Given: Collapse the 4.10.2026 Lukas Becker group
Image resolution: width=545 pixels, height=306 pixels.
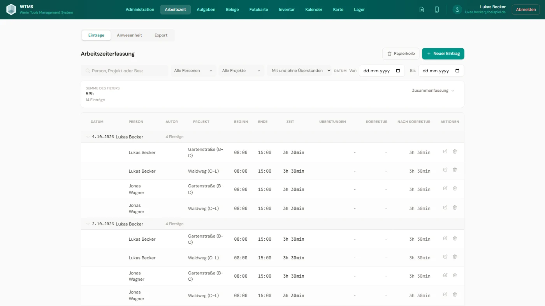Looking at the screenshot, I should coord(88,137).
